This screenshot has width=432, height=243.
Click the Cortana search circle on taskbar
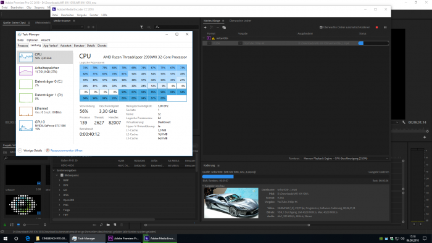click(16, 238)
